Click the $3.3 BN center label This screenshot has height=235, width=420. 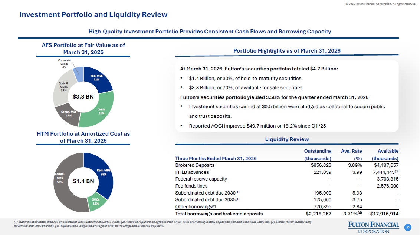pyautogui.click(x=83, y=97)
